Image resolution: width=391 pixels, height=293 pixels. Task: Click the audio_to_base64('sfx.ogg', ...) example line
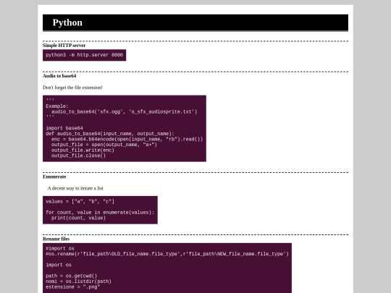tap(125, 111)
